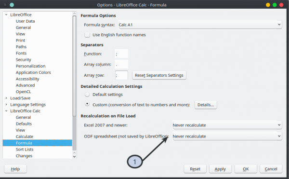Click scroll down arrow below options tree
Viewport: 289px width, 179px height.
click(x=74, y=156)
